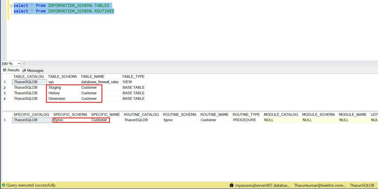Open the 100 % zoom dropdown
Image resolution: width=378 pixels, height=189 pixels.
[19, 63]
